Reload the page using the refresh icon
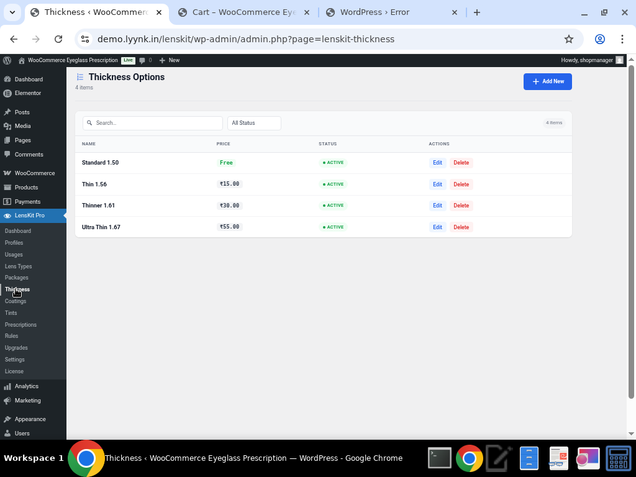 tap(58, 39)
